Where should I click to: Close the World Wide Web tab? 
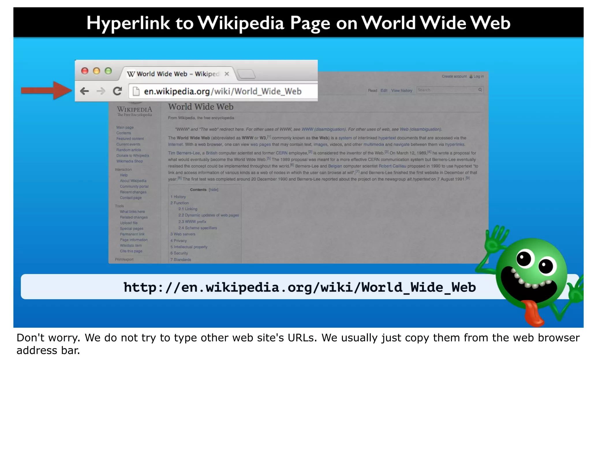coord(227,74)
